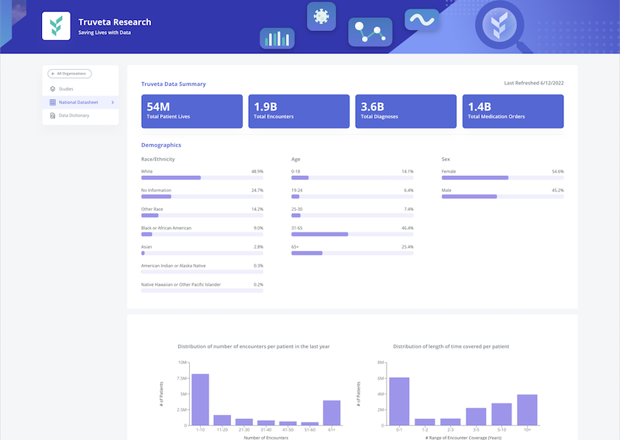Click the Male sex progress bar

coord(502,197)
